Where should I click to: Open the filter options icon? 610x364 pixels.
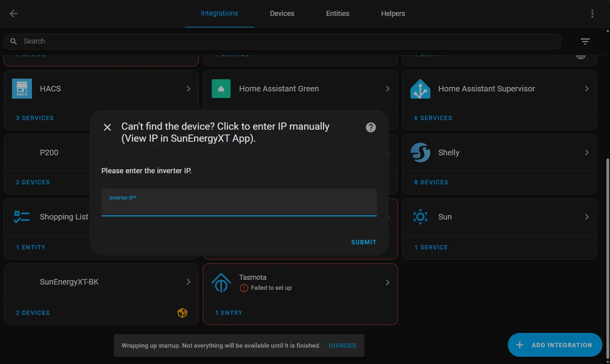tap(585, 41)
